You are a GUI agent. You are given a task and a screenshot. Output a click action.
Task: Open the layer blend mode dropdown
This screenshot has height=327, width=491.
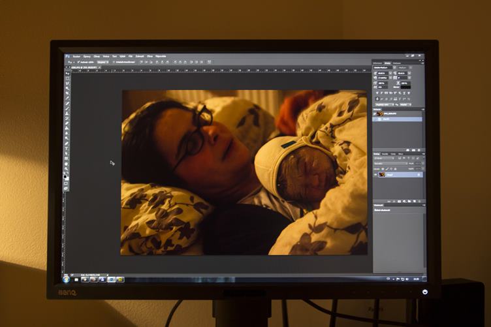point(390,163)
